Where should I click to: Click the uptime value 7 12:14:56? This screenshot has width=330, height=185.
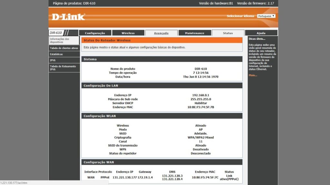click(x=200, y=73)
